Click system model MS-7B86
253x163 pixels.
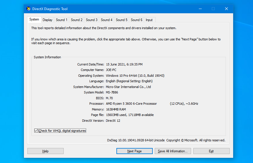click(112, 92)
